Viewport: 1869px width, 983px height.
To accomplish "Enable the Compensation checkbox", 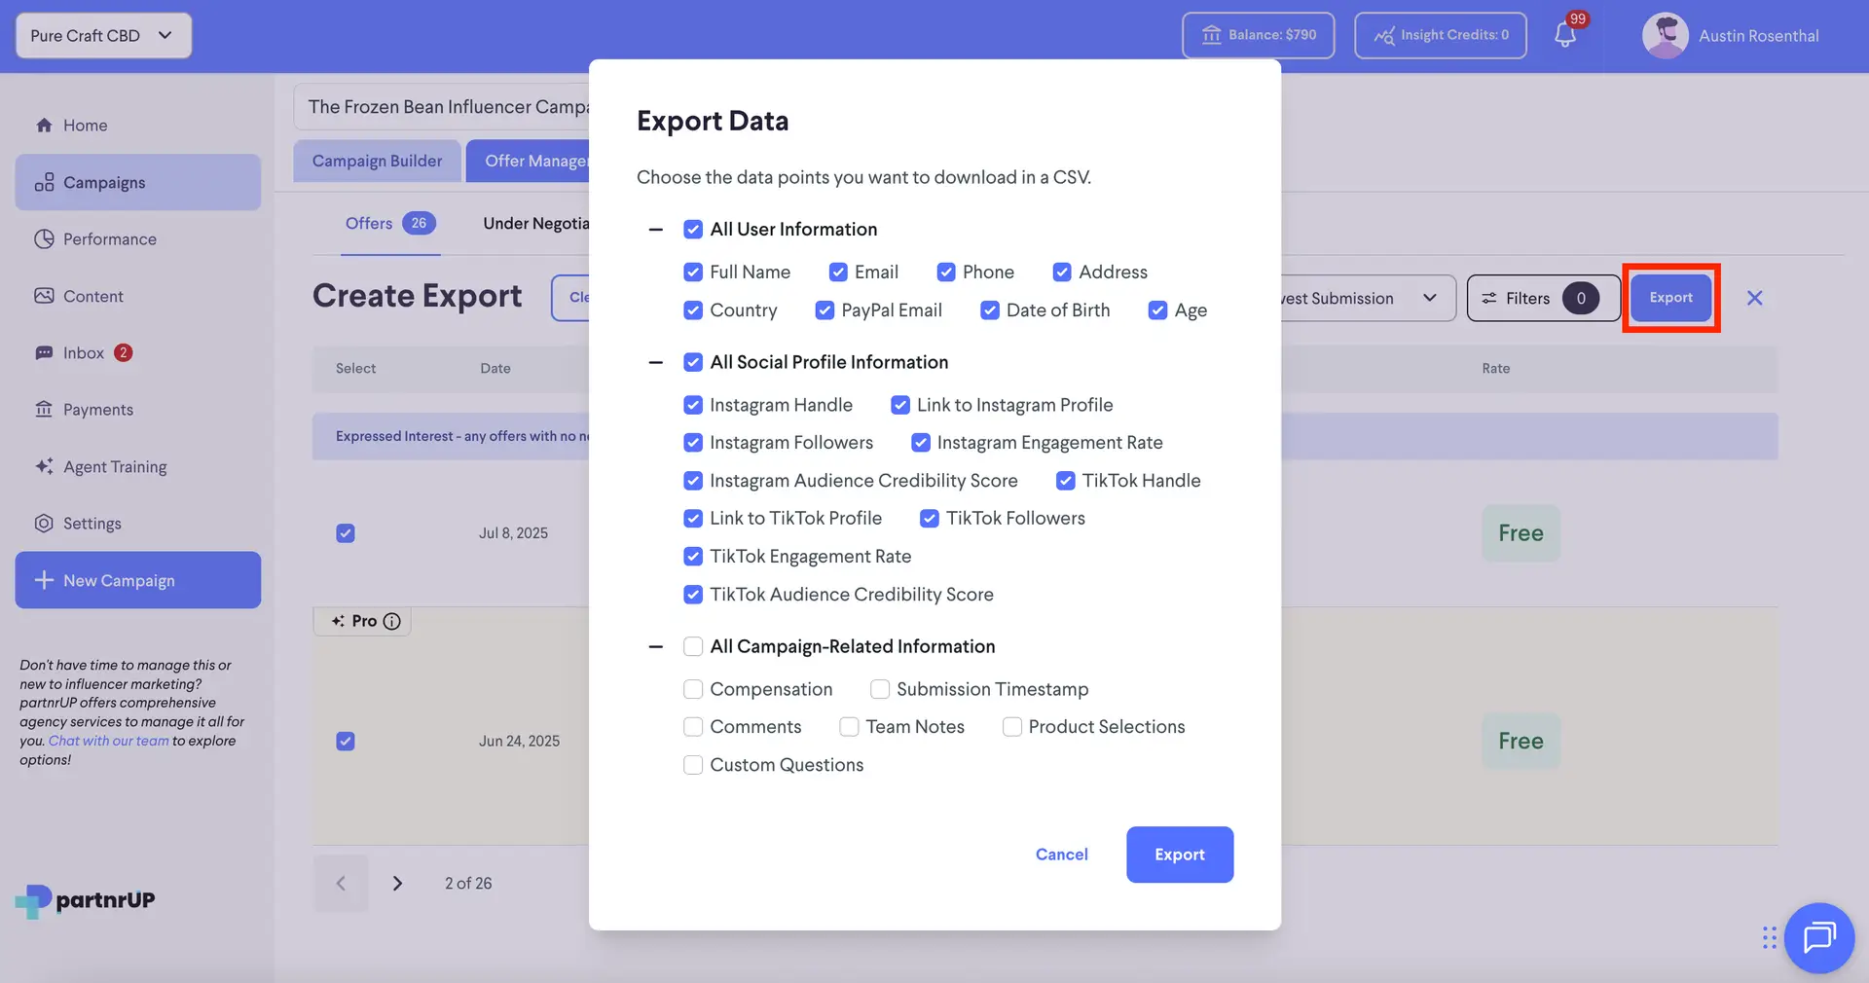I will coord(693,689).
